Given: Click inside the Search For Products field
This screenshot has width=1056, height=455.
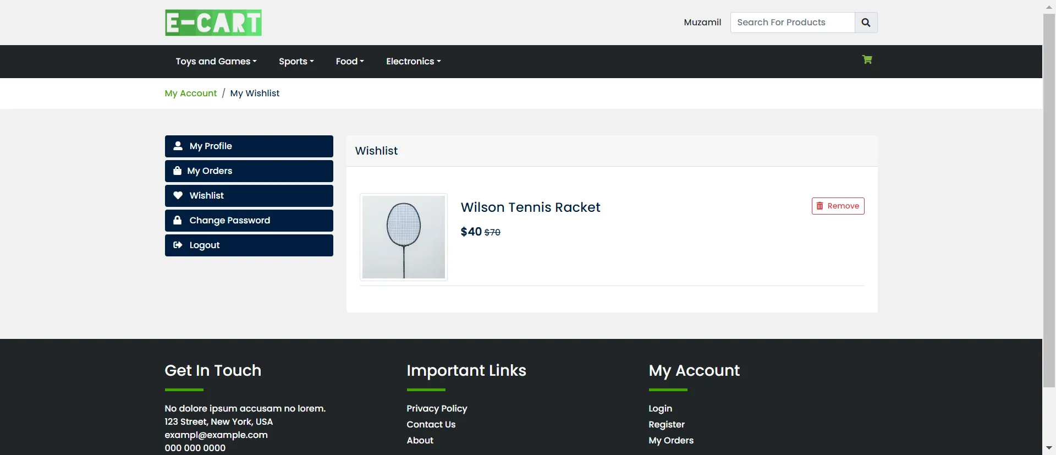Looking at the screenshot, I should coord(792,23).
